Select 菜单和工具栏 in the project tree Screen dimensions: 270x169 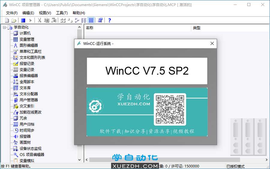click(30, 51)
